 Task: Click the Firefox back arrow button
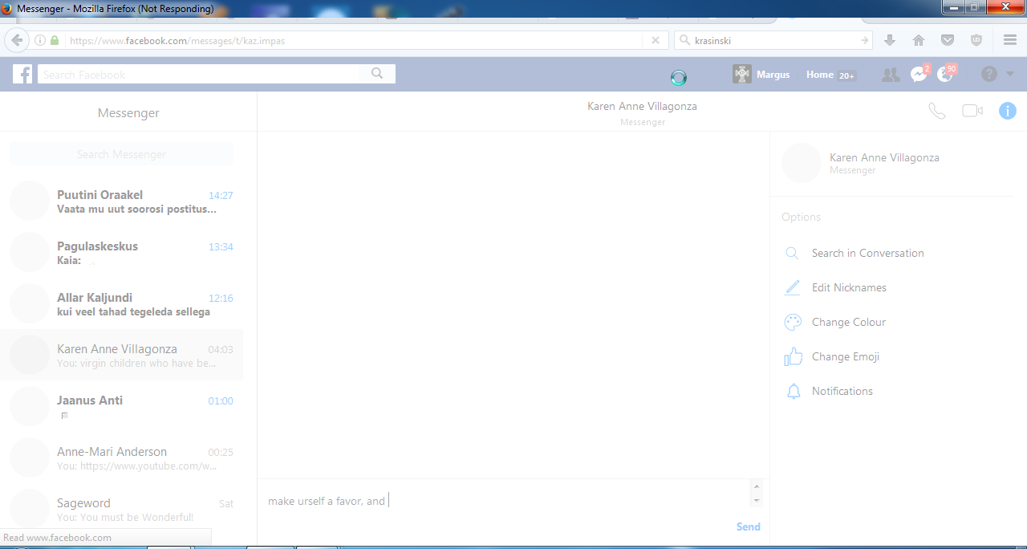17,40
